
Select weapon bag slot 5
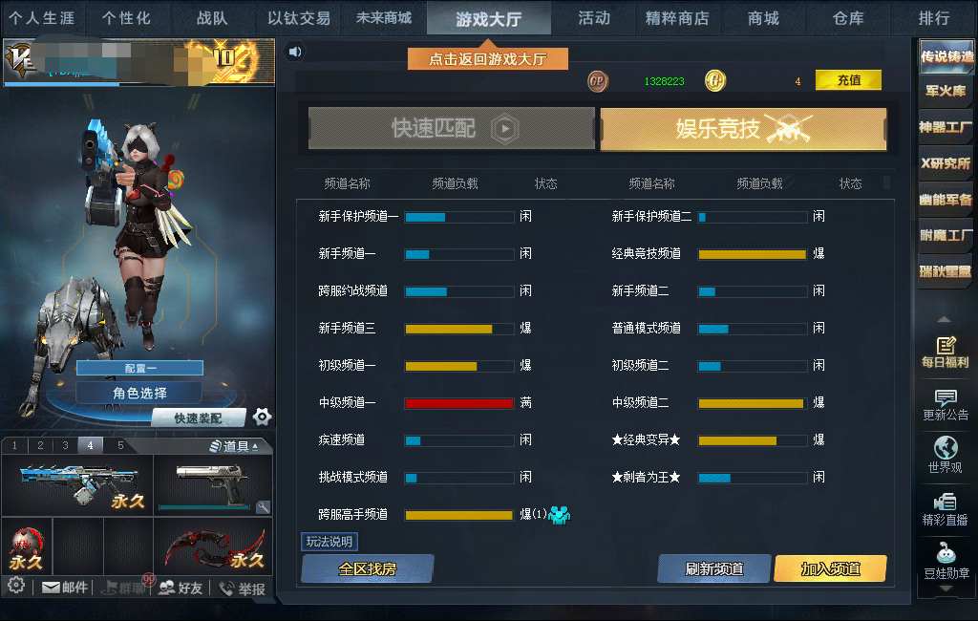[120, 445]
